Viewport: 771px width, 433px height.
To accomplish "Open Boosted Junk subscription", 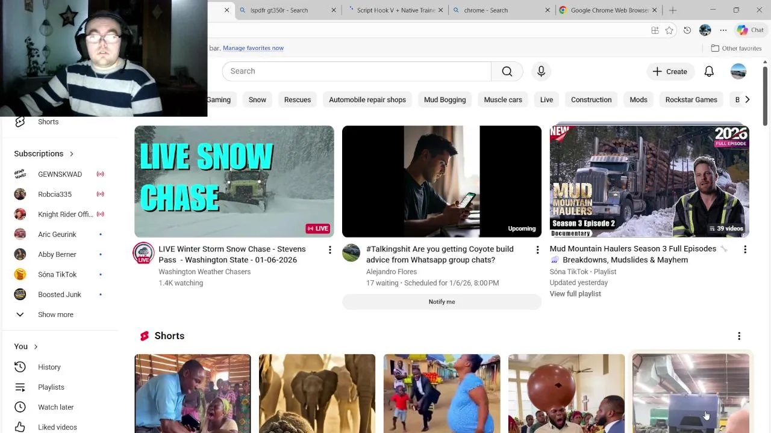I will point(59,295).
